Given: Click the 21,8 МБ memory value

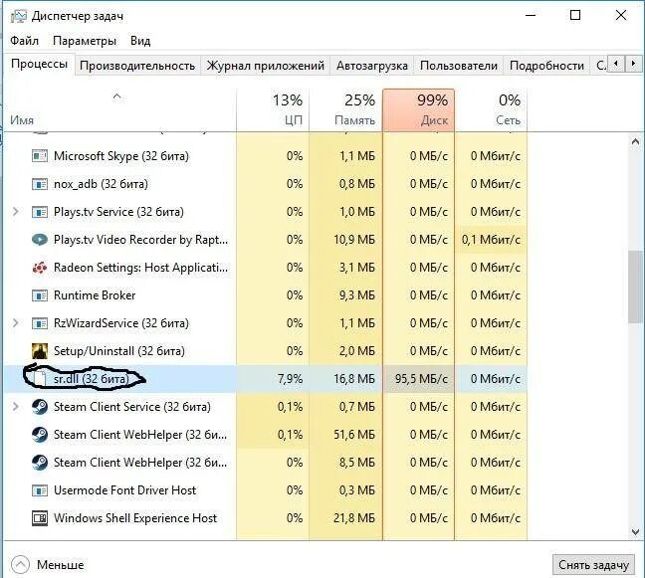Looking at the screenshot, I should click(354, 518).
